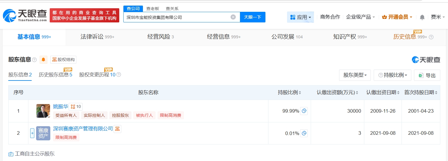Click the 限制高消费 tag under 姚振华
The image size is (448, 161).
pyautogui.click(x=171, y=115)
